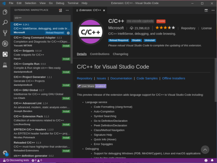Click the star rating of C/C++ extension
This screenshot has width=217, height=163.
pyautogui.click(x=165, y=28)
